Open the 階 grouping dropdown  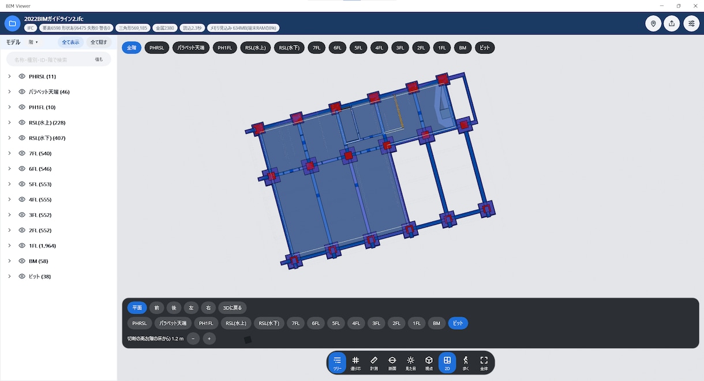click(x=33, y=42)
